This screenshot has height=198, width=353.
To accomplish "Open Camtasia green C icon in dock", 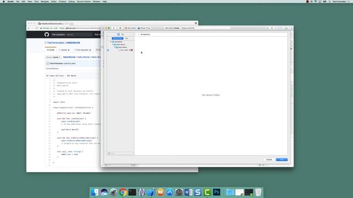I will (207, 192).
